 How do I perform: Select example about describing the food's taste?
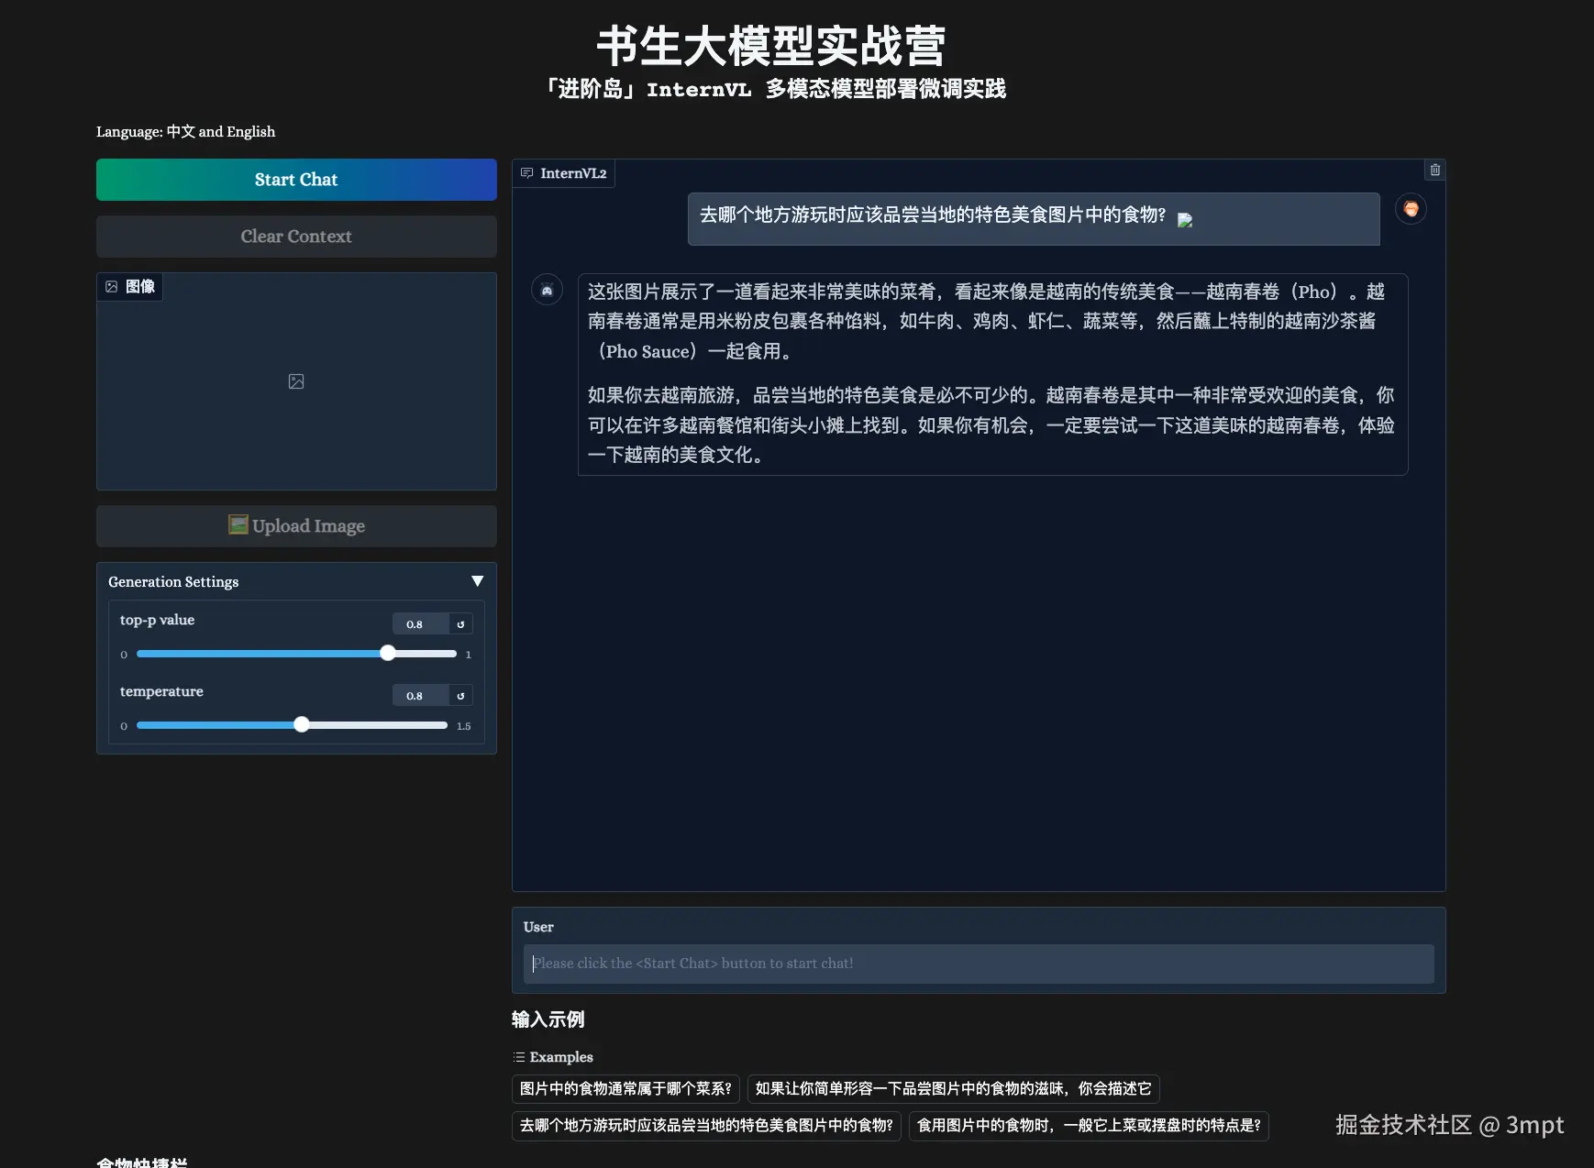point(954,1088)
